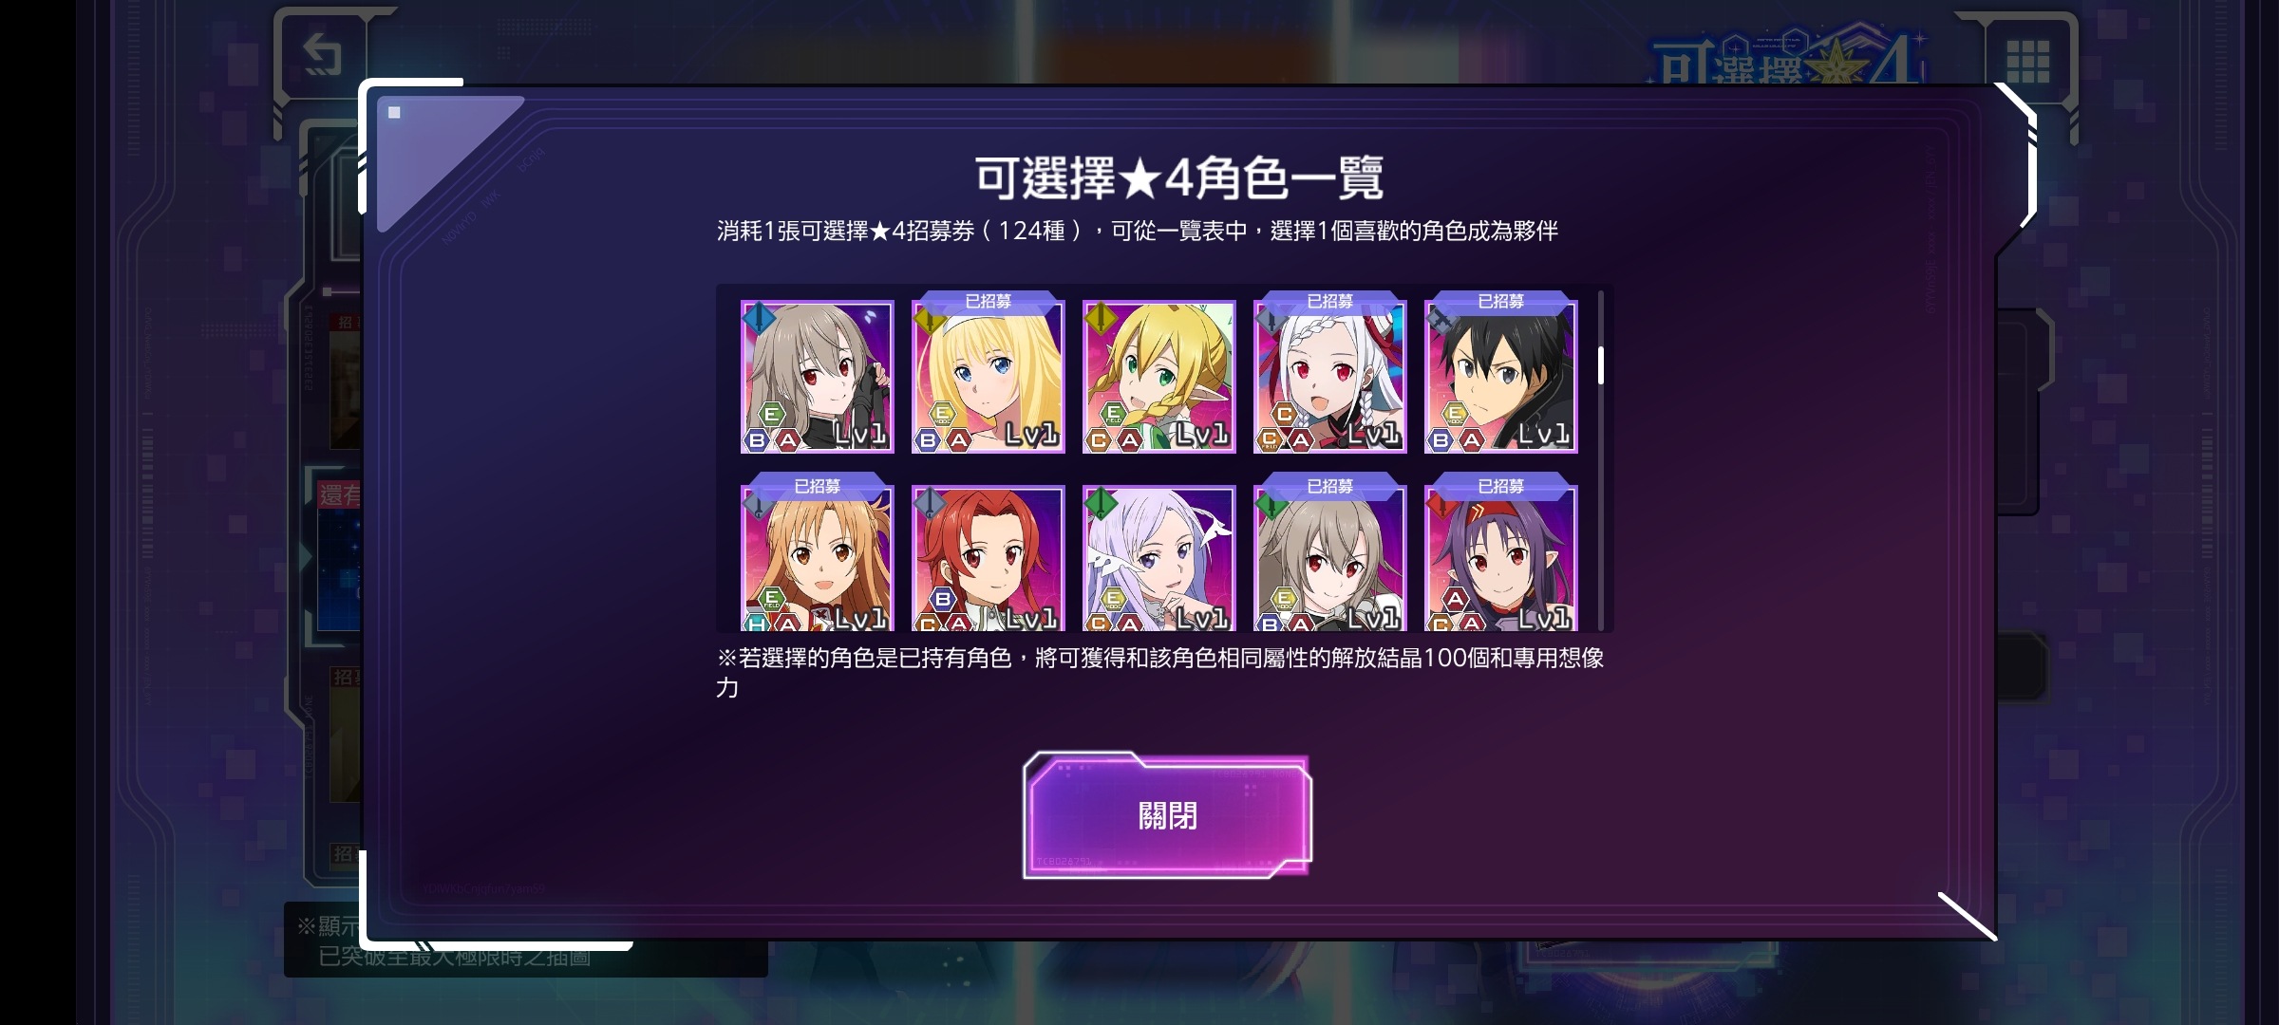
Task: Click yellow attribute icon on Leafa card
Action: 1101,318
